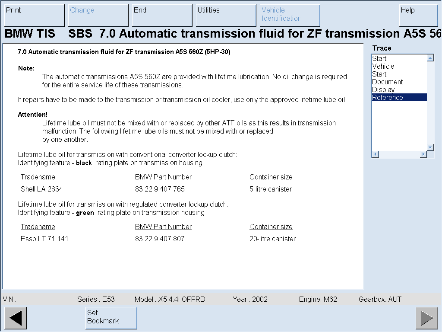Click the bold 7.0 document title line
Screen dimensions: 442x332
(x=124, y=52)
